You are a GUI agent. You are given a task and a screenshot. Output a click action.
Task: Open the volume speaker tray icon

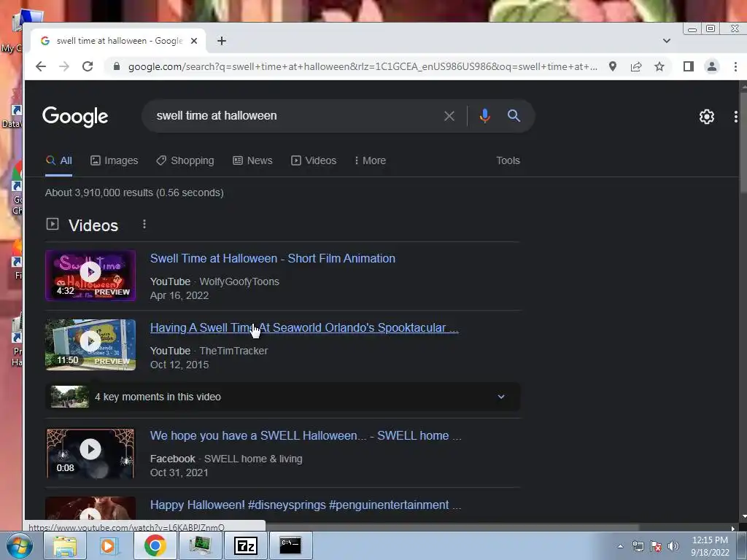673,546
